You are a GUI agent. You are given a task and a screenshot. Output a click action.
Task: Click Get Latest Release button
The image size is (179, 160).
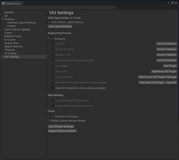point(60,26)
